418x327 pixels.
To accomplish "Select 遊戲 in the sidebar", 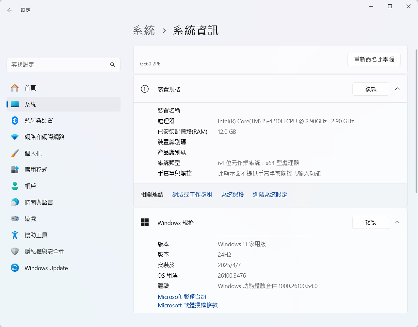I will pos(63,219).
